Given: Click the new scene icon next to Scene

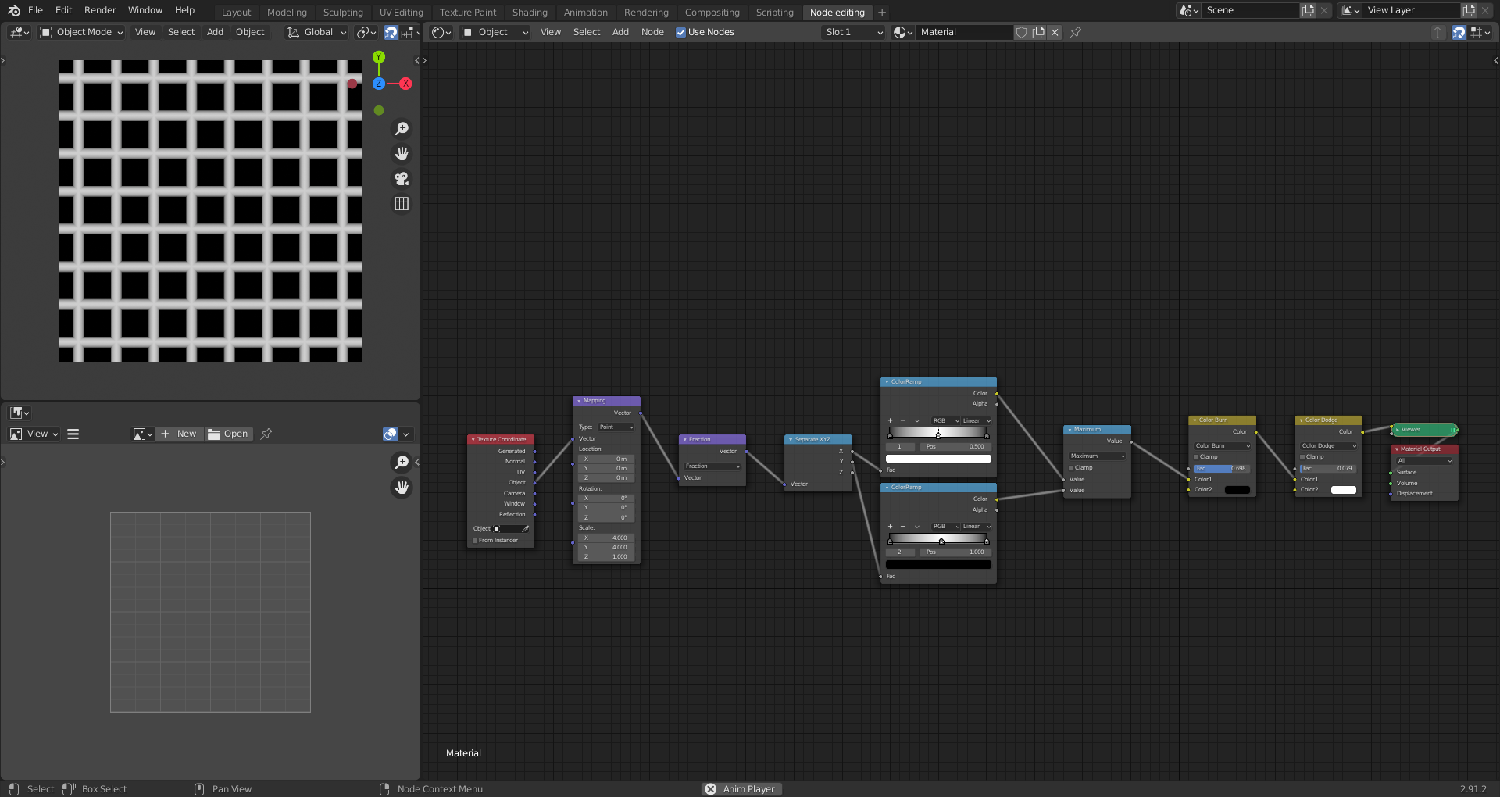Looking at the screenshot, I should click(x=1308, y=10).
